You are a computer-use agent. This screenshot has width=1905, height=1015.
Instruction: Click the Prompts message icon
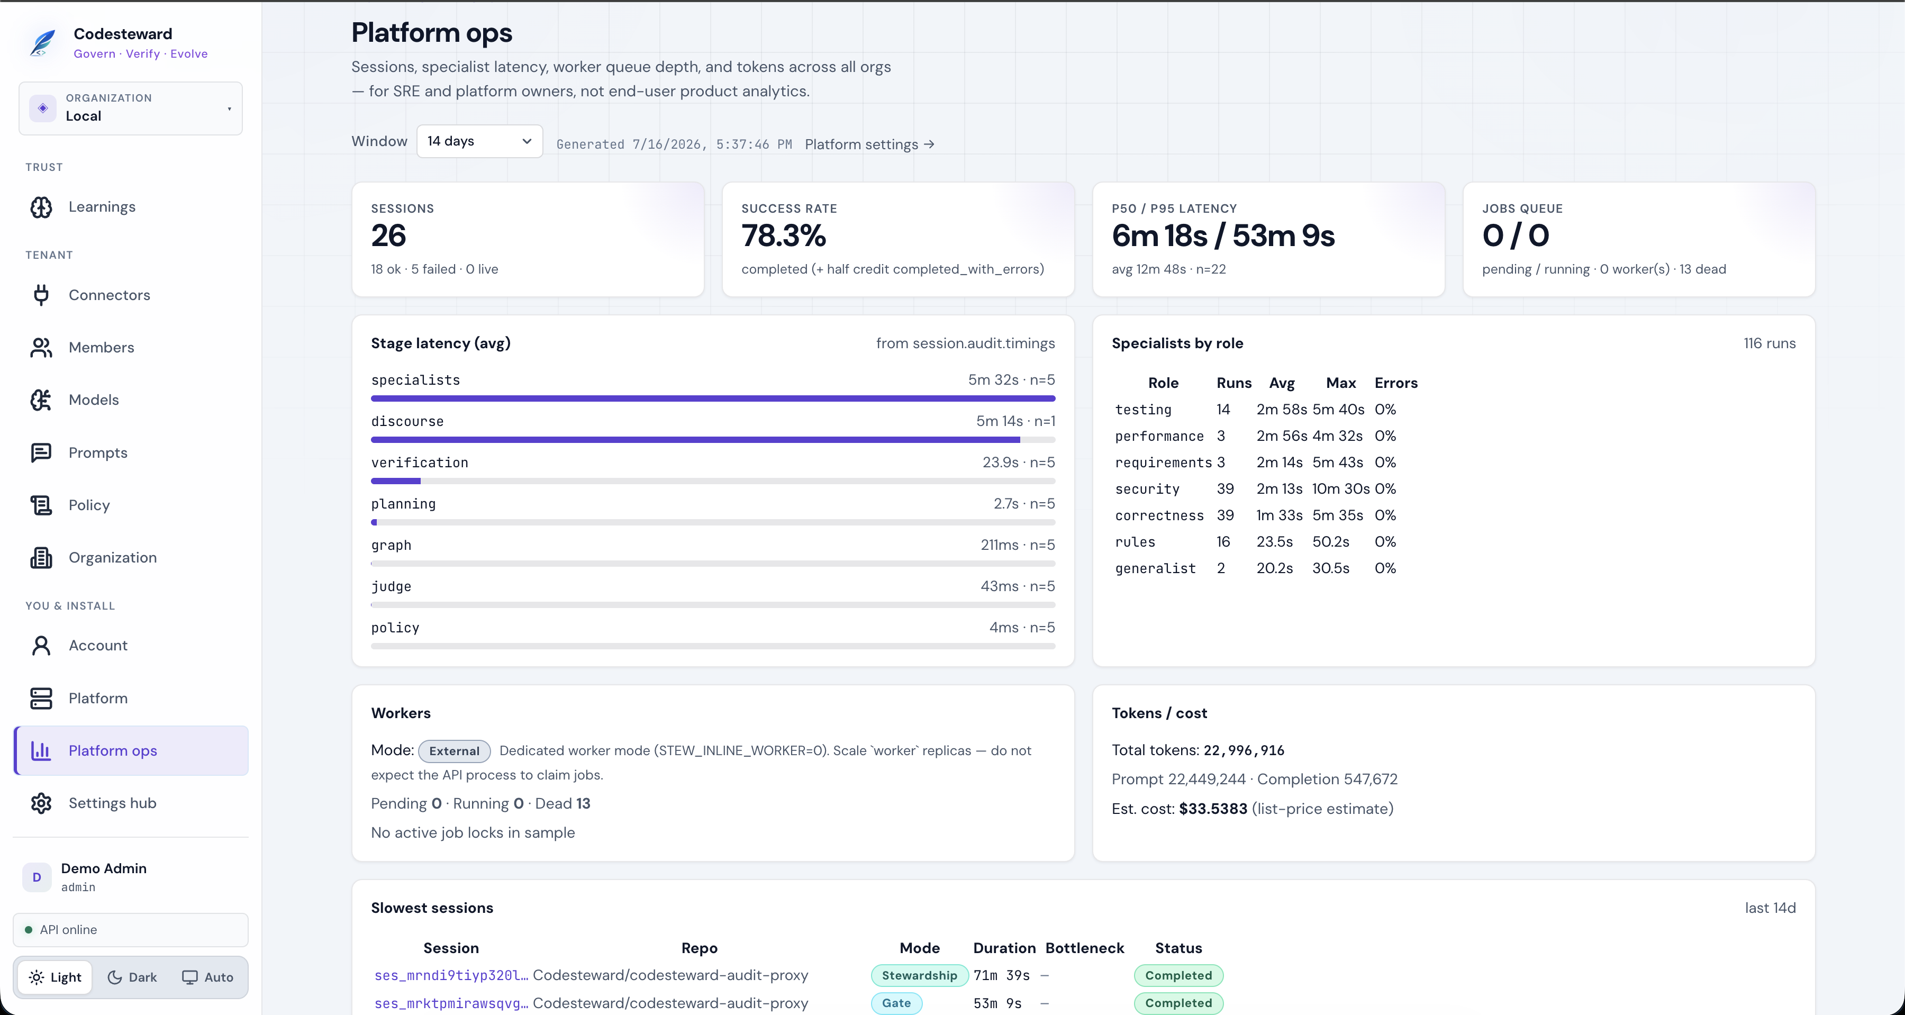coord(41,453)
